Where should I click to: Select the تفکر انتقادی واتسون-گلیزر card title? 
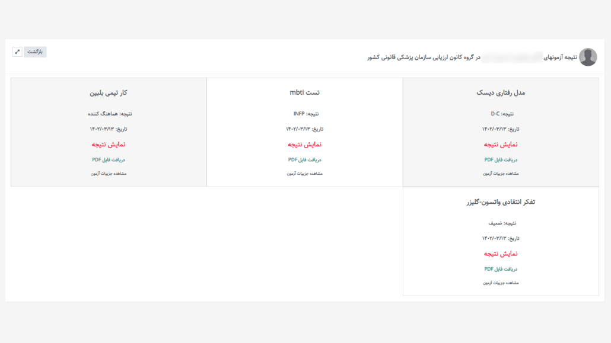(501, 203)
